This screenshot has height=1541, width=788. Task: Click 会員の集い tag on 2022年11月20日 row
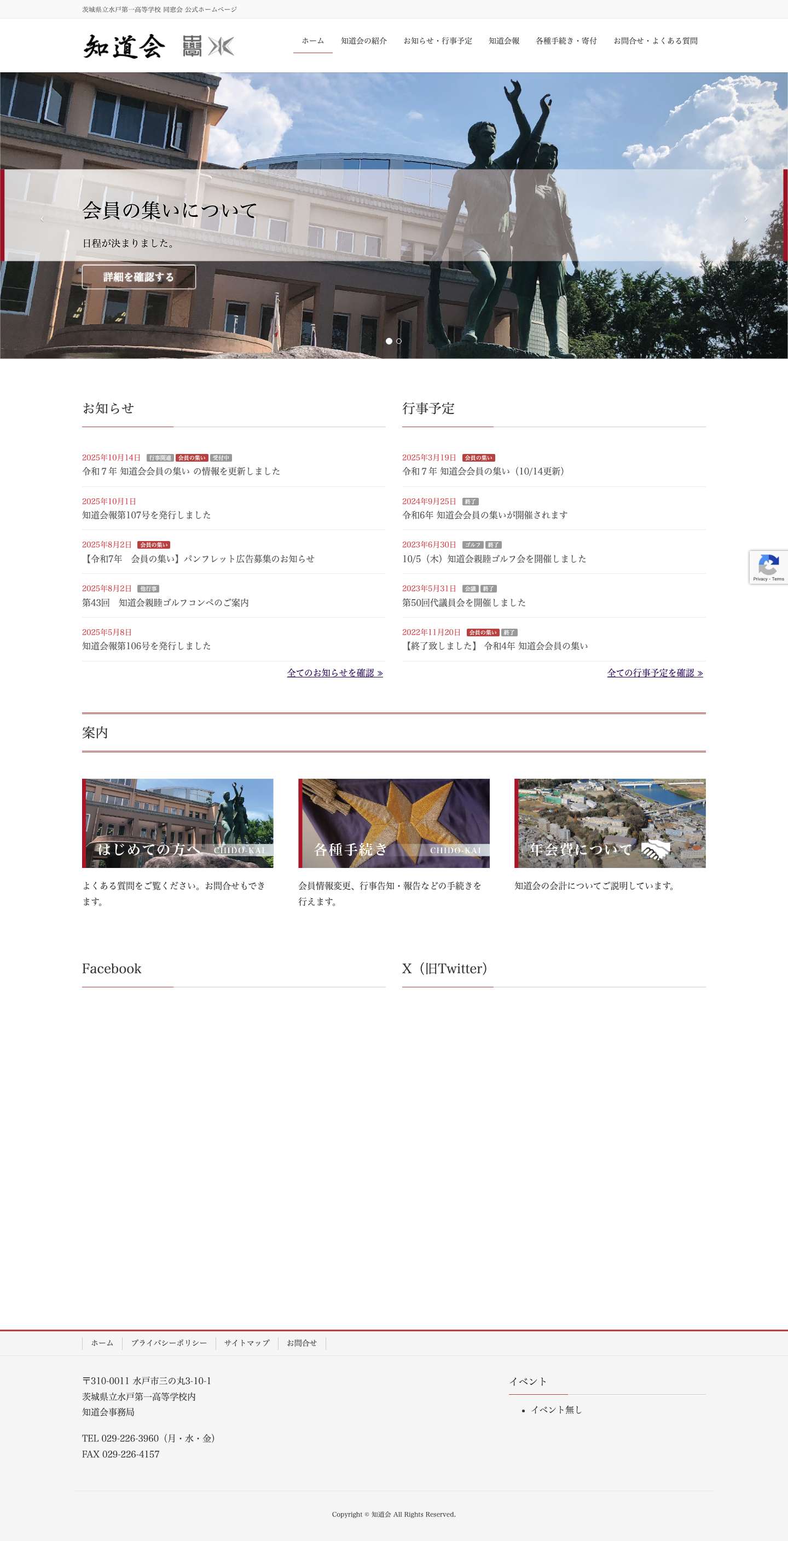tap(483, 633)
